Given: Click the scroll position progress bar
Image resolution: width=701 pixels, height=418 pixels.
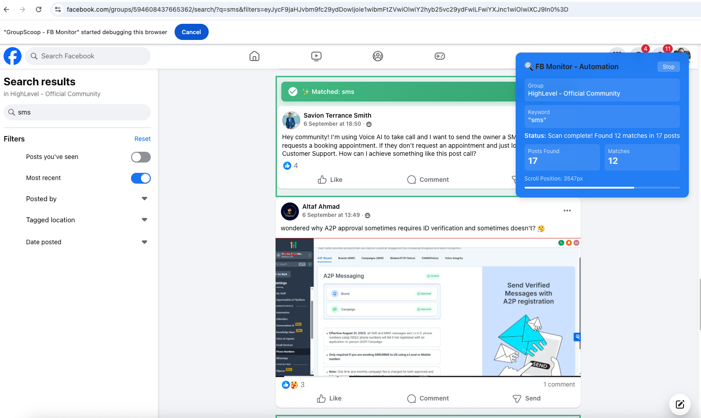Looking at the screenshot, I should 601,187.
